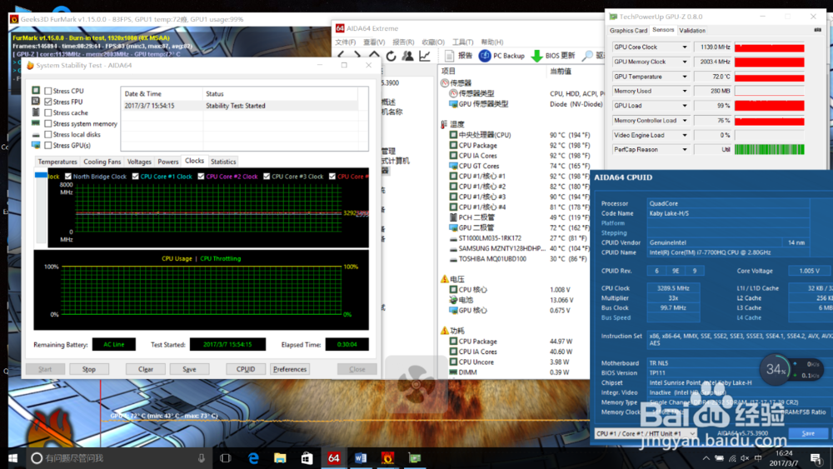The image size is (833, 469).
Task: Toggle the CPU Core #1 Clock checkbox
Action: click(136, 177)
